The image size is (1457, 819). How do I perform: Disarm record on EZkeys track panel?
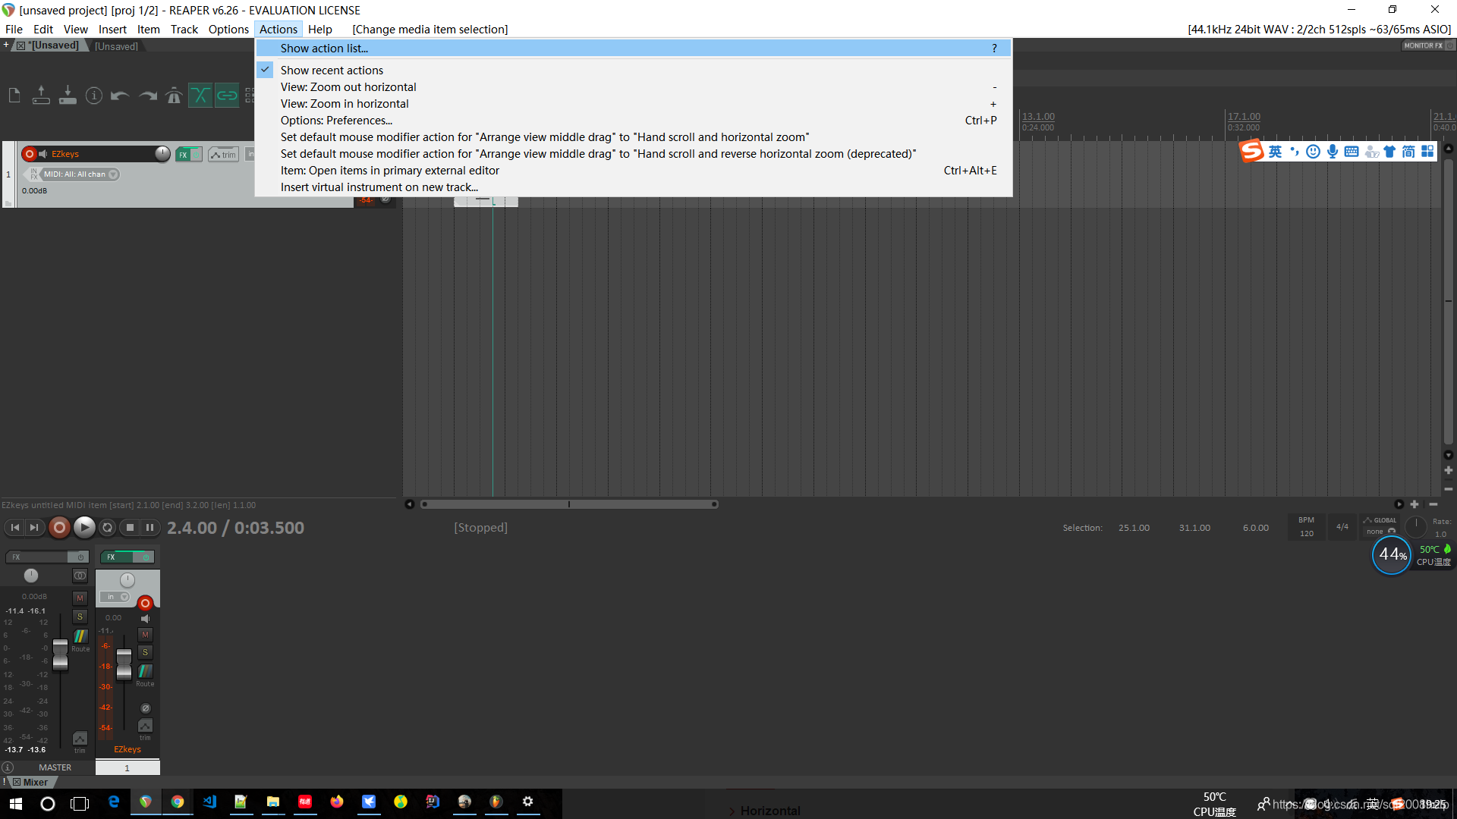coord(30,154)
